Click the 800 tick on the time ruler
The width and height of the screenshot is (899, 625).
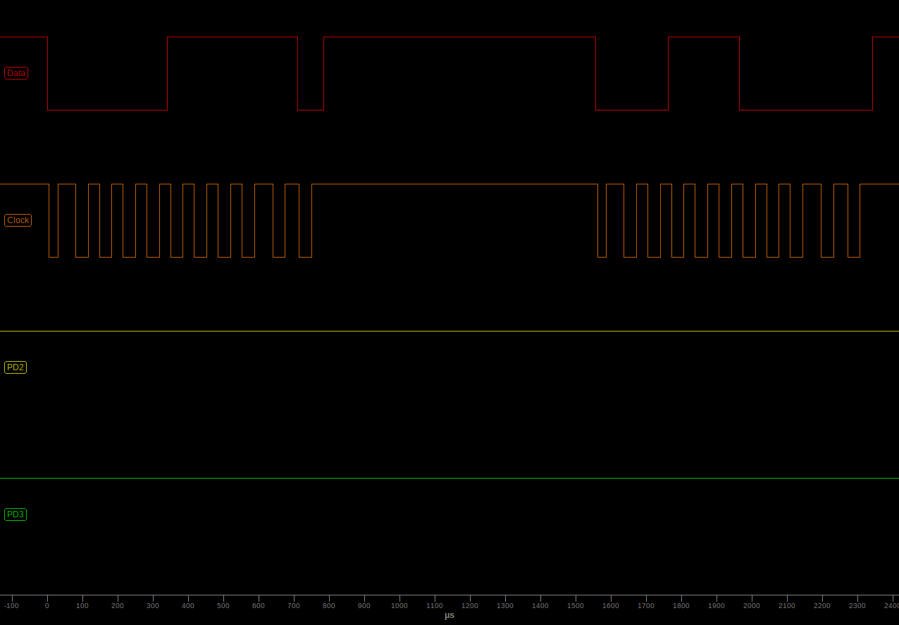pos(329,605)
